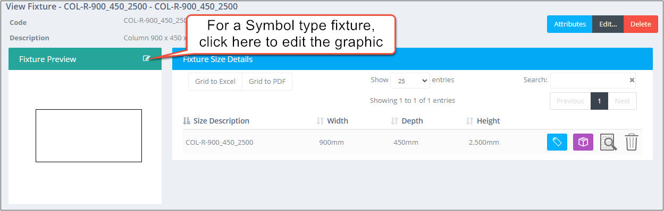Delete size row using trash icon

pos(631,142)
